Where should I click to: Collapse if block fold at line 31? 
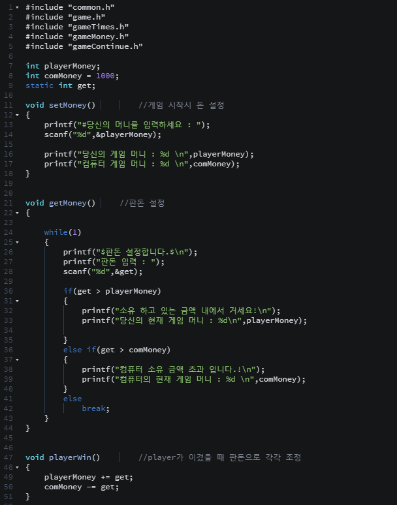pyautogui.click(x=17, y=301)
